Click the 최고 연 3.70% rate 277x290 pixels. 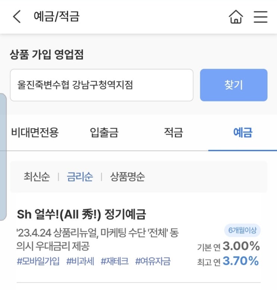point(228,261)
